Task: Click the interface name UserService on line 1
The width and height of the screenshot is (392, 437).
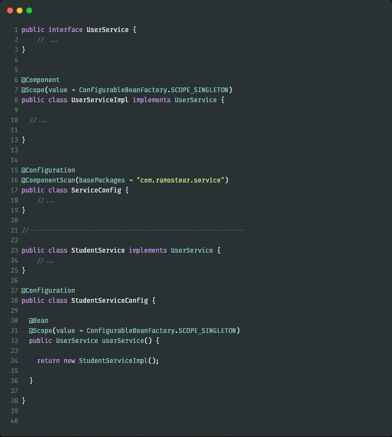Action: coord(108,30)
